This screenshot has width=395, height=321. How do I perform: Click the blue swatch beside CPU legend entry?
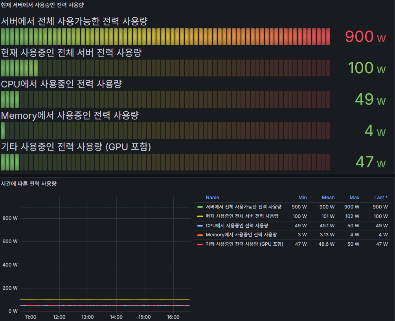(x=200, y=226)
